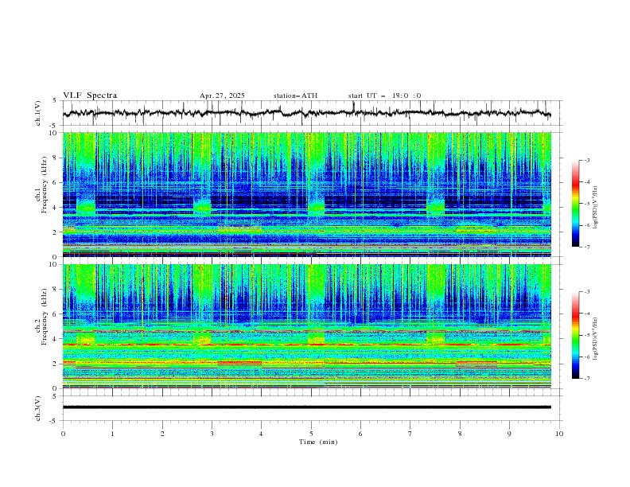Click the "station=ATH" label

click(x=295, y=95)
